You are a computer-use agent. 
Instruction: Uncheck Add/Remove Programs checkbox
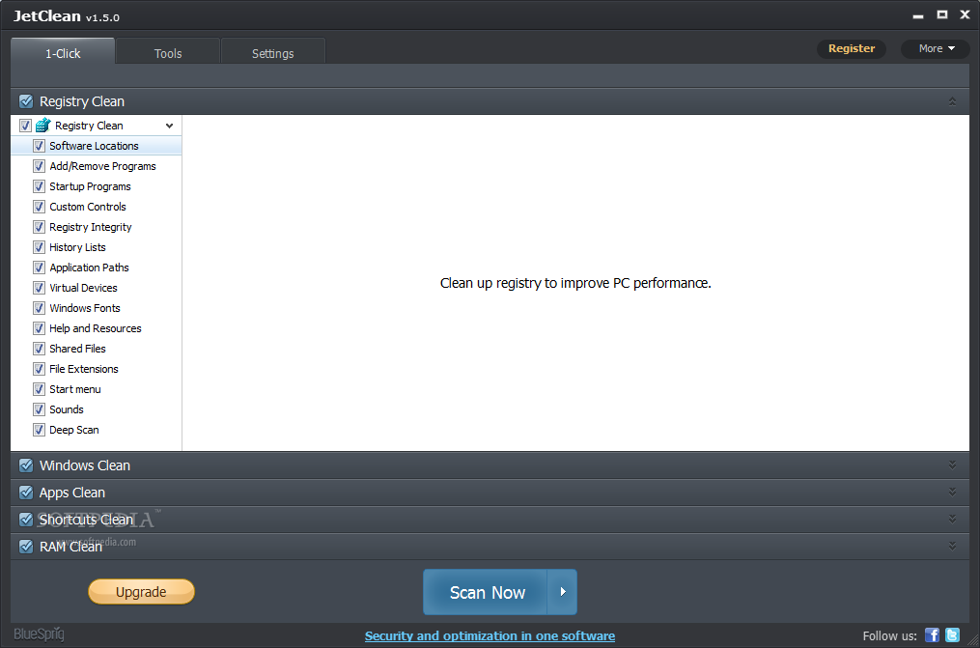coord(39,166)
